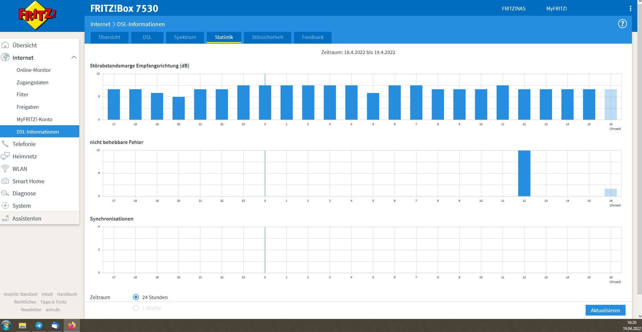Click the Aktualisieren button
Viewport: 642px width, 332px height.
pos(605,310)
